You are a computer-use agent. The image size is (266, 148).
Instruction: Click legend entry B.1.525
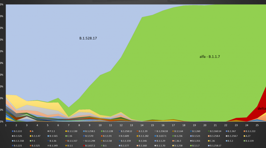pos(35,146)
